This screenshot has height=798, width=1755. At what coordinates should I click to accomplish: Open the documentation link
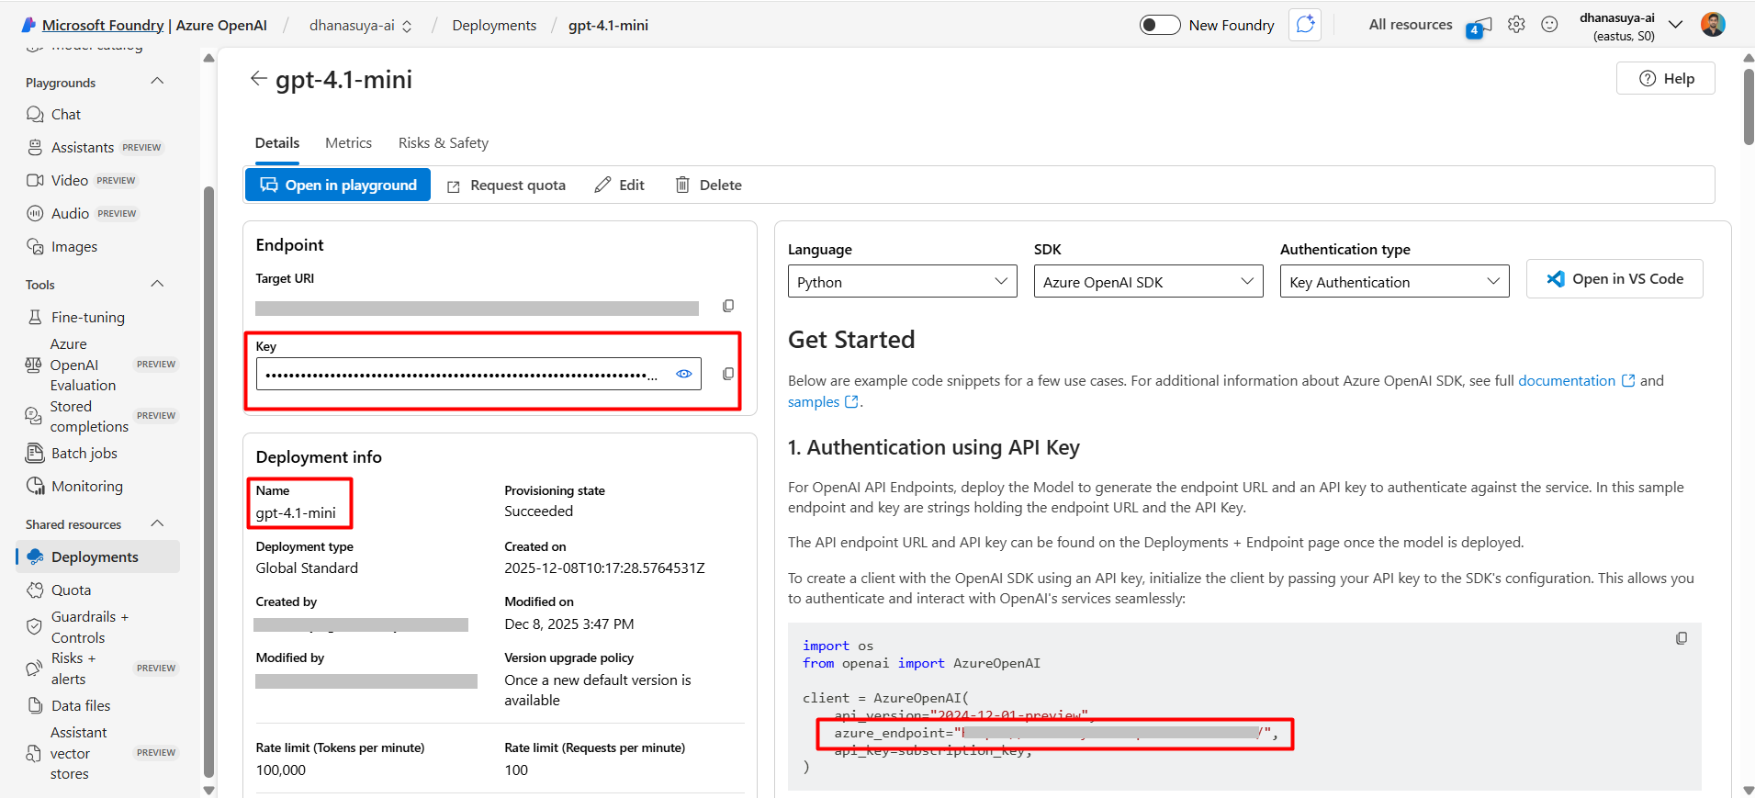[1576, 380]
